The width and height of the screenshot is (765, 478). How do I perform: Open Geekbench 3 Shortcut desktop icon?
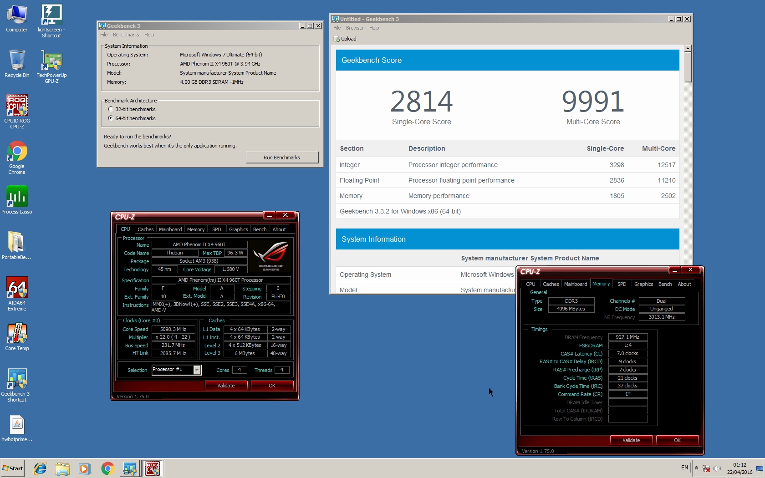click(x=17, y=385)
